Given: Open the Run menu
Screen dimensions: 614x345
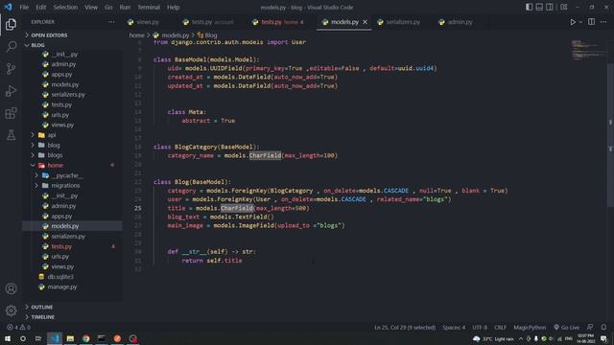Looking at the screenshot, I should click(125, 7).
